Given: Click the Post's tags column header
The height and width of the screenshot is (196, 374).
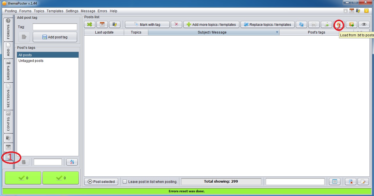Looking at the screenshot, I should (x=317, y=32).
